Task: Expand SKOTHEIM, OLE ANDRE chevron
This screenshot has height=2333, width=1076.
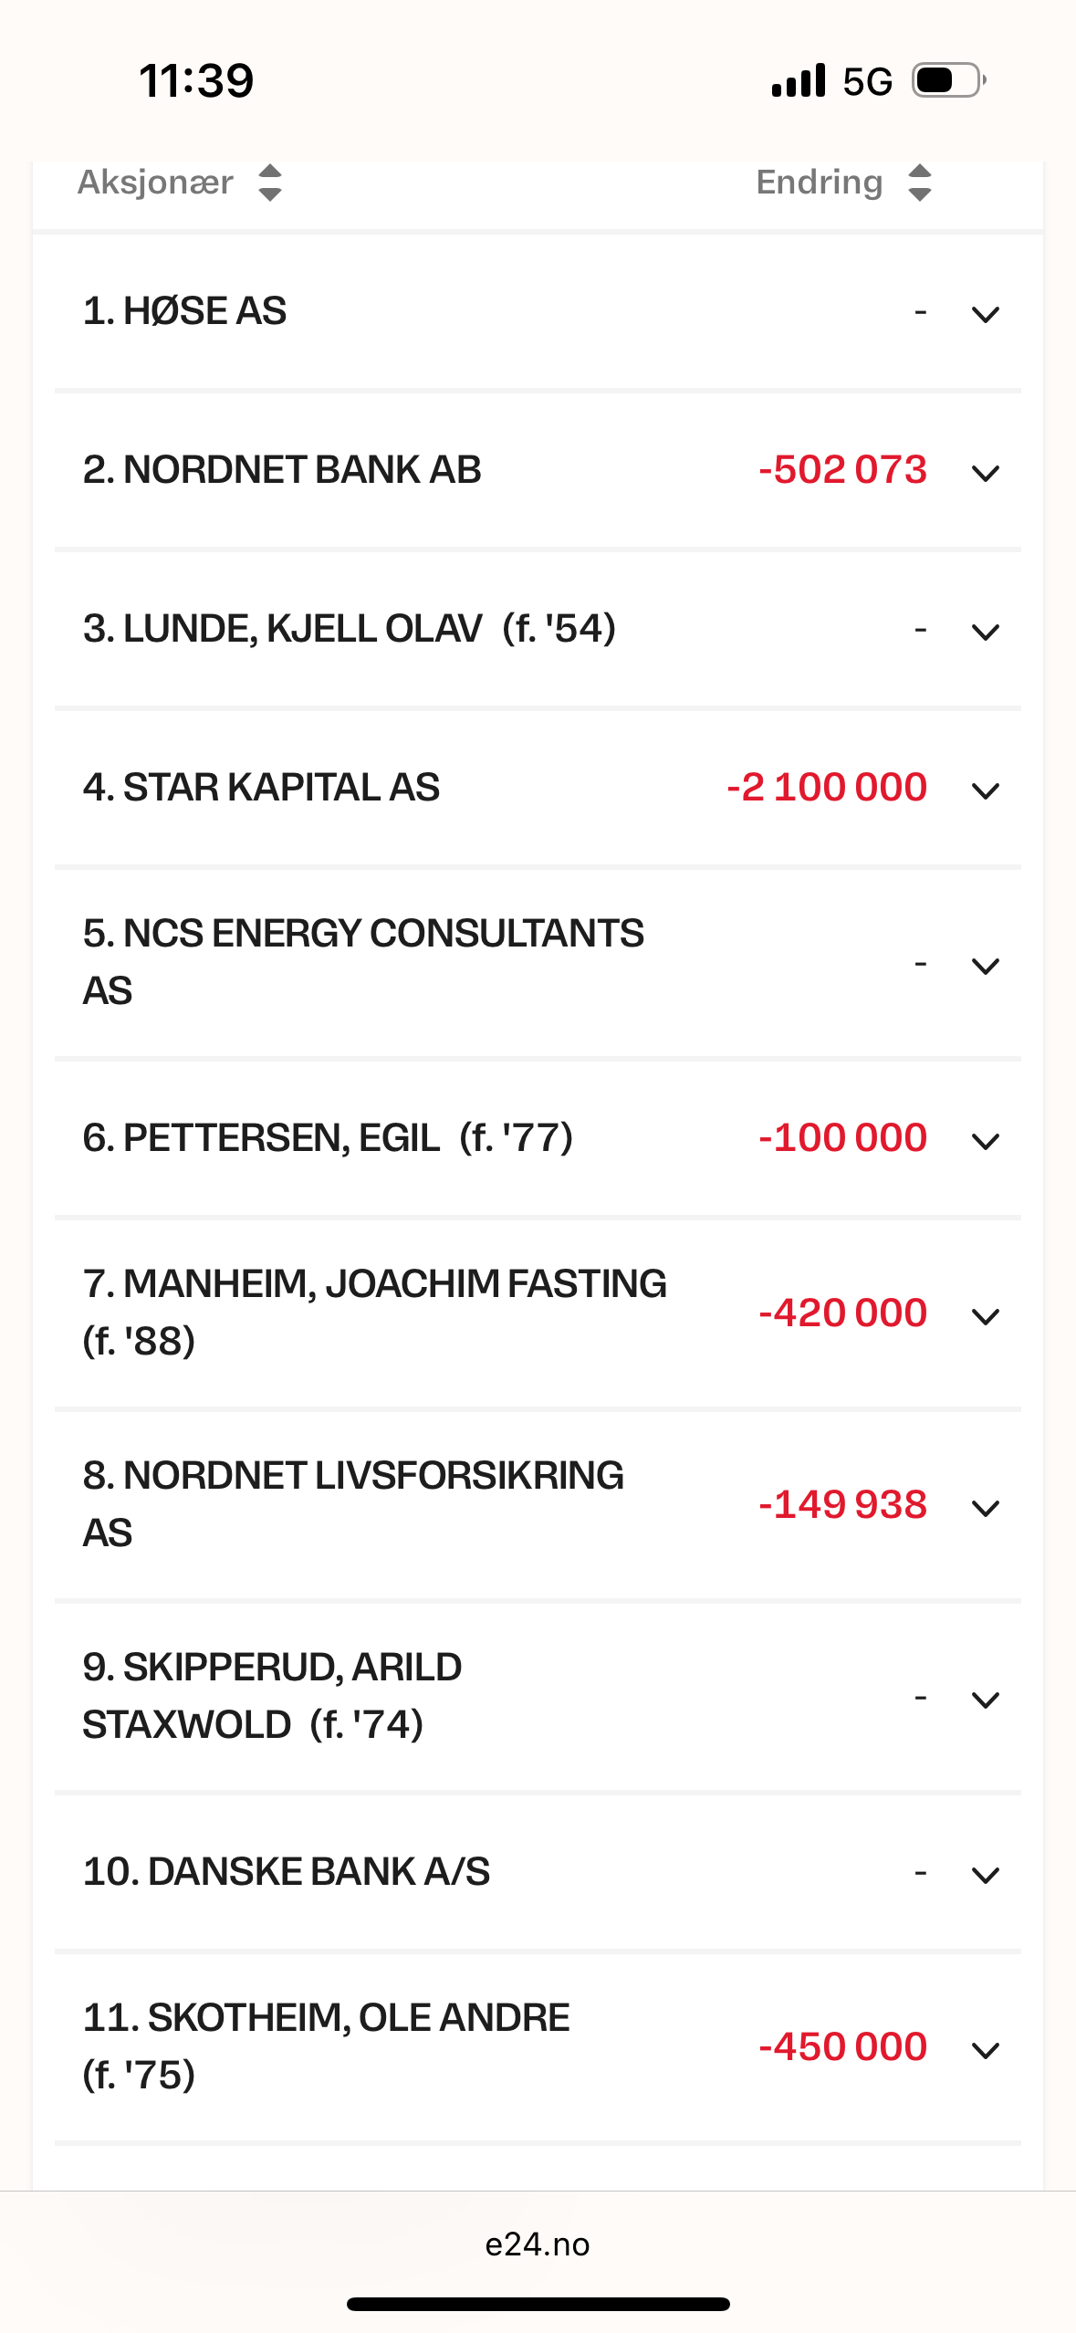Action: click(x=986, y=2051)
